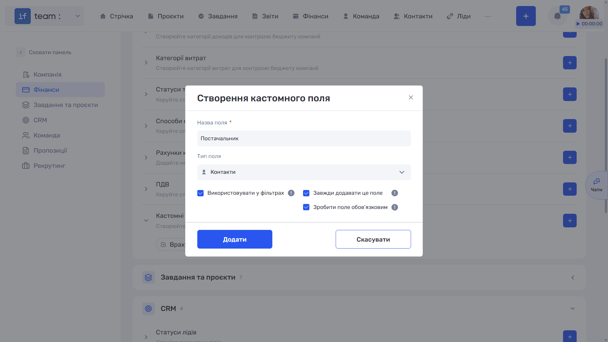
Task: Click the blue plus create button in header
Action: 526,16
